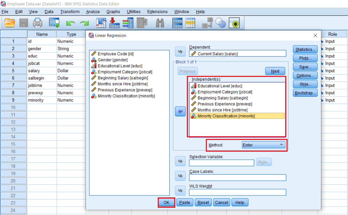Open the Method dropdown showing Enter
Screen dimensions: 348x215
tap(263, 145)
